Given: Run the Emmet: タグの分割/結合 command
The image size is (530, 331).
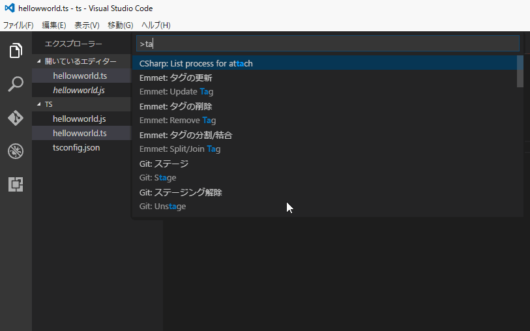Looking at the screenshot, I should 325,142.
